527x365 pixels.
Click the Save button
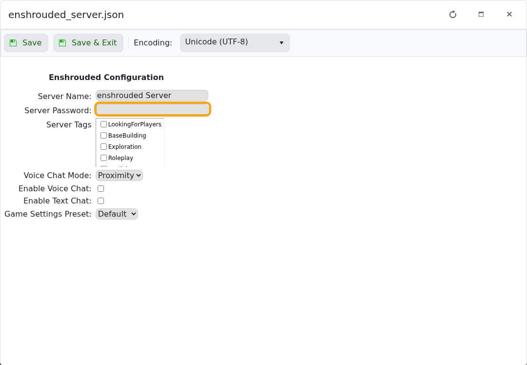(x=26, y=43)
